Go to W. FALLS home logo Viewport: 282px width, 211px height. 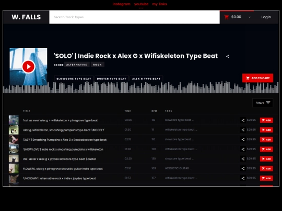(x=26, y=17)
